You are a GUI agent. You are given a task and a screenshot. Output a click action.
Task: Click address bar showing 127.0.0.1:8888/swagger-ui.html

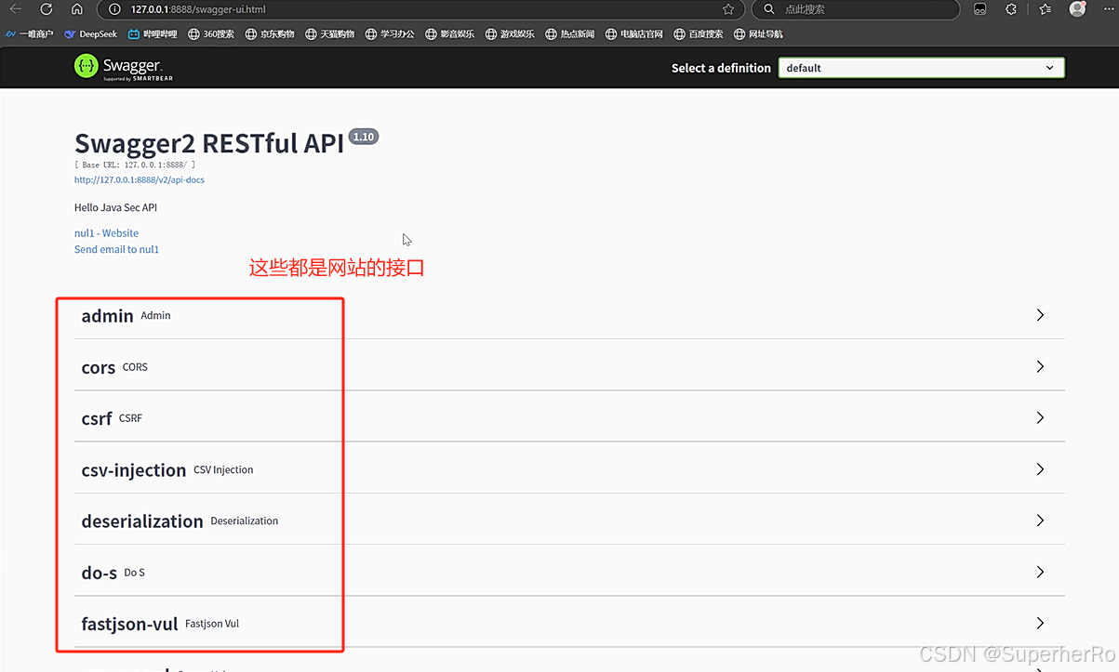(x=419, y=9)
